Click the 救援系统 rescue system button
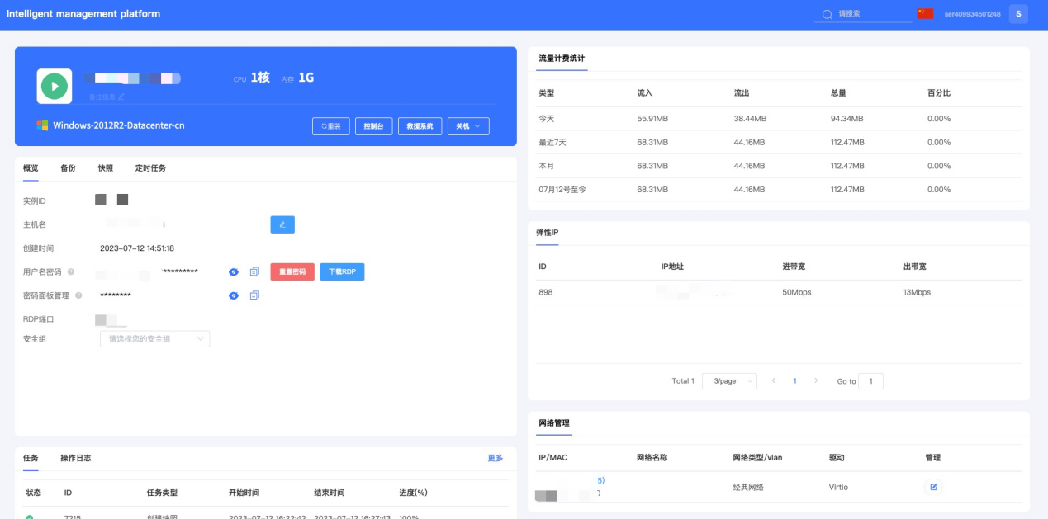The width and height of the screenshot is (1048, 519). click(x=420, y=126)
